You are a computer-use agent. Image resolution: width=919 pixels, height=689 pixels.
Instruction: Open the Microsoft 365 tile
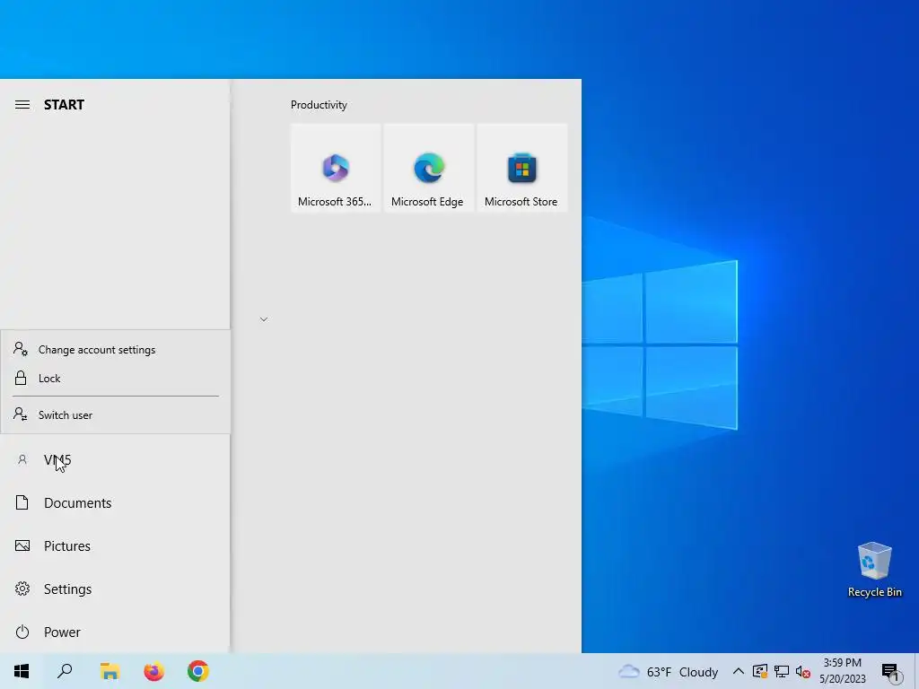pyautogui.click(x=336, y=168)
